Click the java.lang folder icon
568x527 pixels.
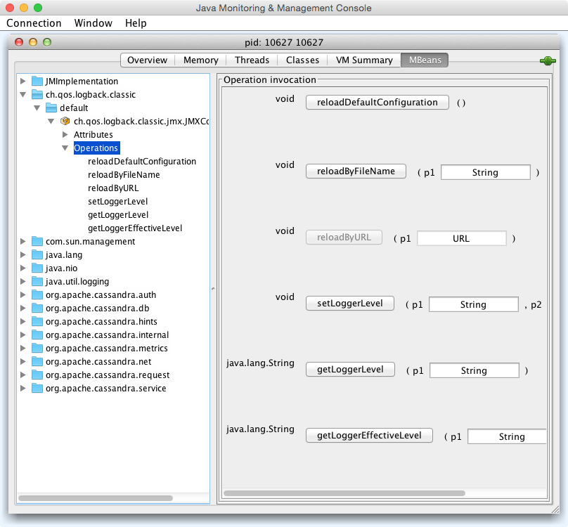click(37, 255)
